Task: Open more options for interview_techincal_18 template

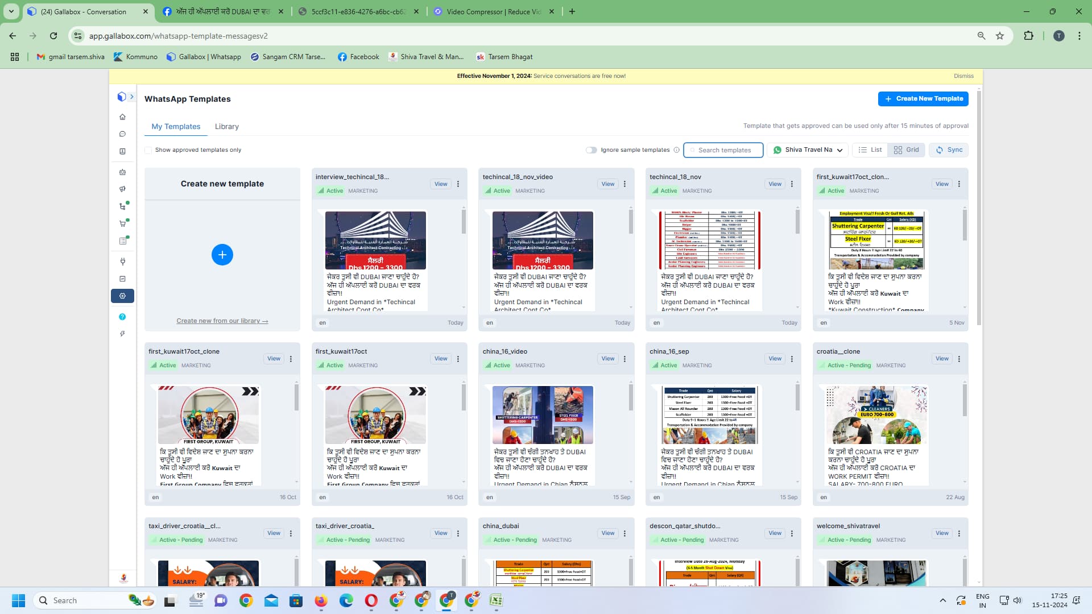Action: 458,184
